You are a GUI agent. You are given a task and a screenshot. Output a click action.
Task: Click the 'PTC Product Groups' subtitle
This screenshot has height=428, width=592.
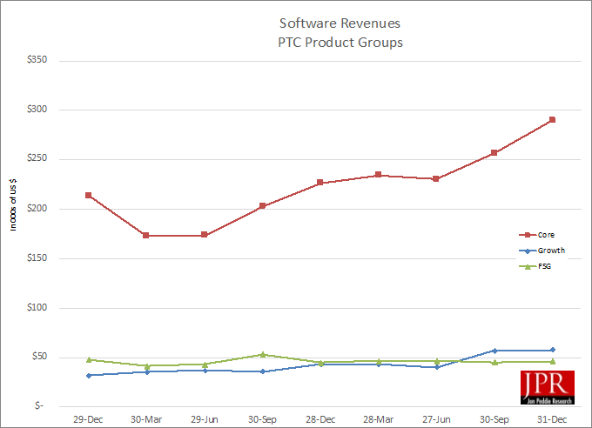(x=340, y=43)
